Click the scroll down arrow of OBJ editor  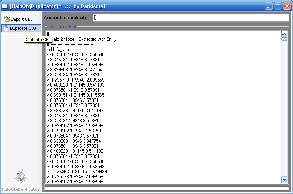284,179
